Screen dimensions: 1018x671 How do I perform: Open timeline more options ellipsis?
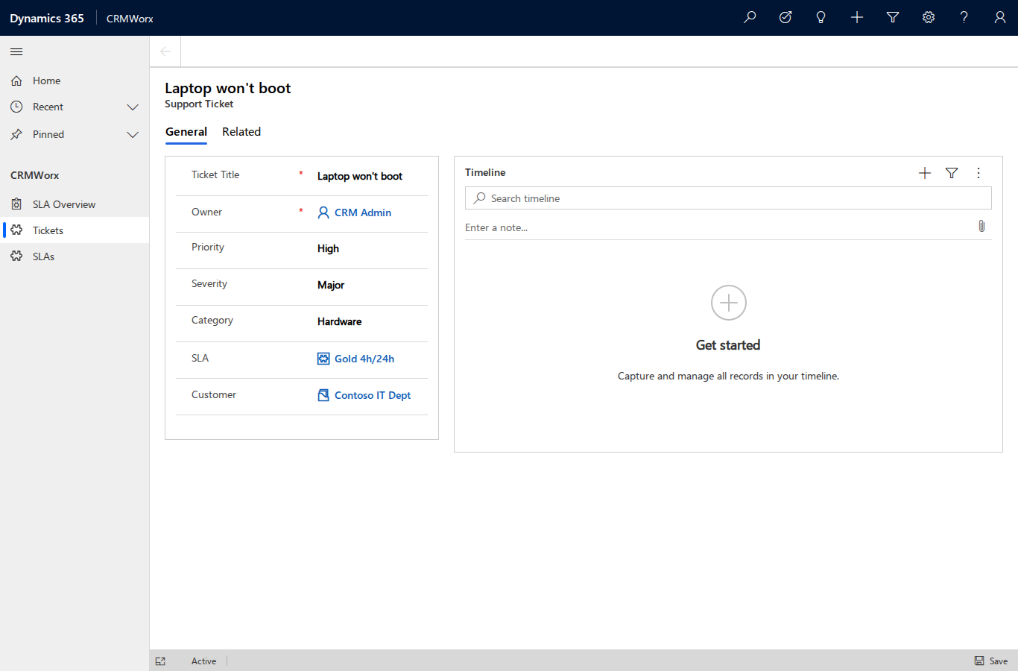click(x=979, y=173)
